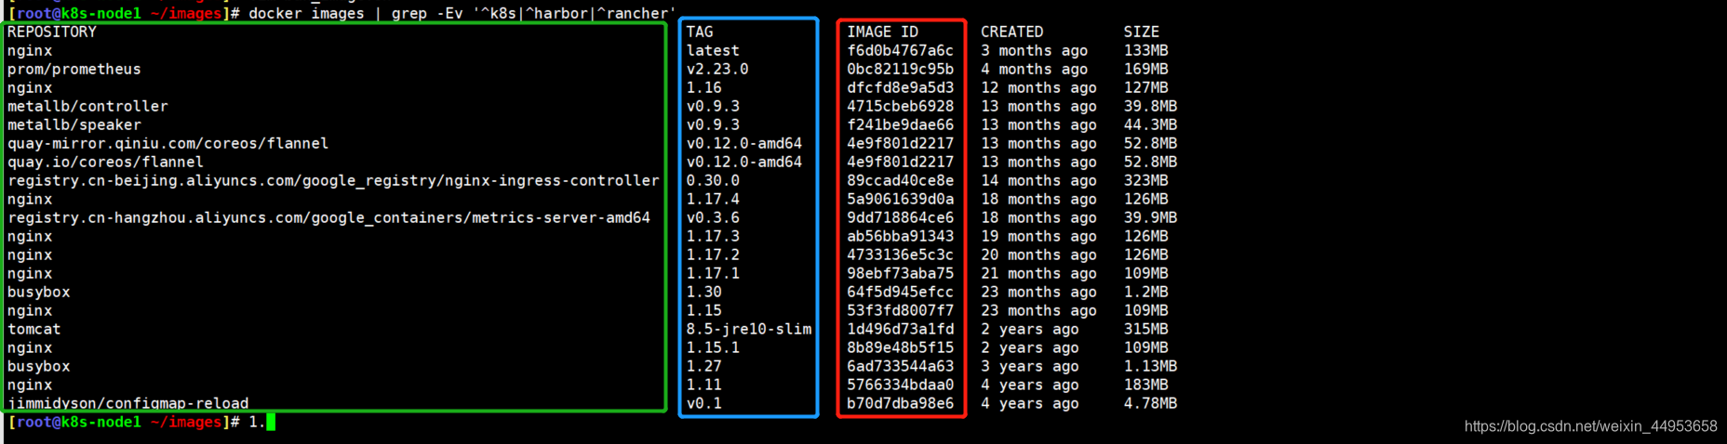Click the docker images grep command text
Viewport: 1727px width, 444px height.
tap(462, 13)
